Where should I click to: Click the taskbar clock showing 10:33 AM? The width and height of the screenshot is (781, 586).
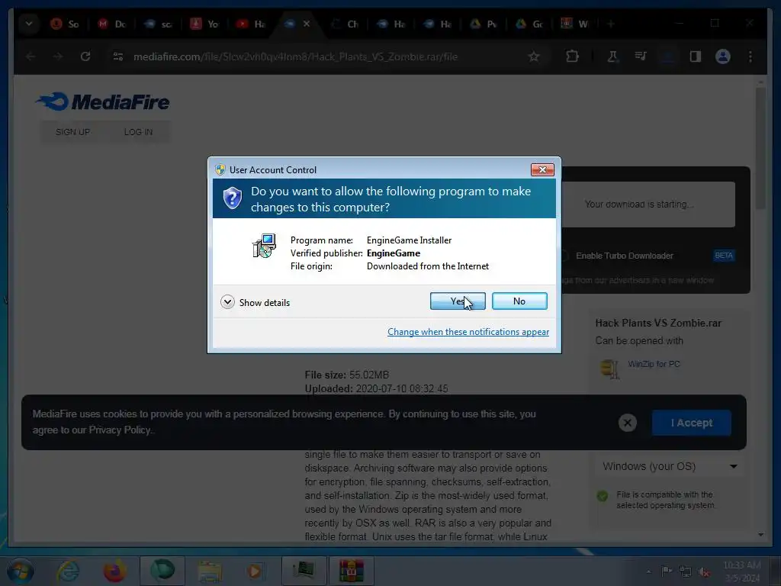741,571
